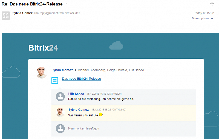Click recipients text Michael Bloomberg, Helga Oswald, Lilit Schoo
The width and height of the screenshot is (219, 139).
pos(111,70)
